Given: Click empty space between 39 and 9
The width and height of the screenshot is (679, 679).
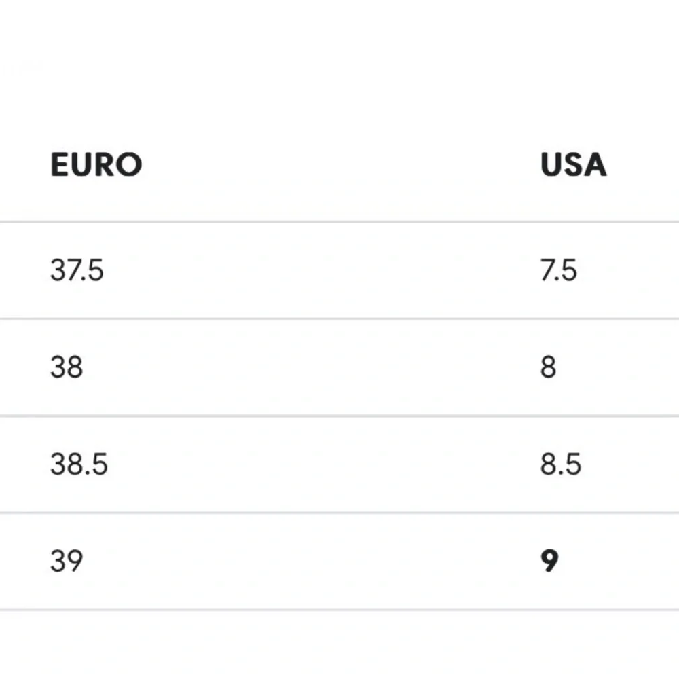Looking at the screenshot, I should pos(312,562).
